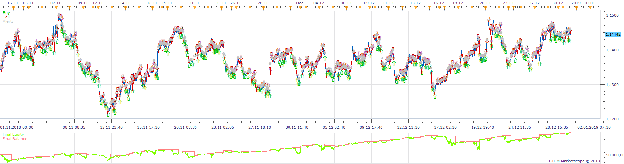Click the 23.11 02:05 timestamp
Image resolution: width=624 pixels, height=164 pixels.
coord(223,127)
